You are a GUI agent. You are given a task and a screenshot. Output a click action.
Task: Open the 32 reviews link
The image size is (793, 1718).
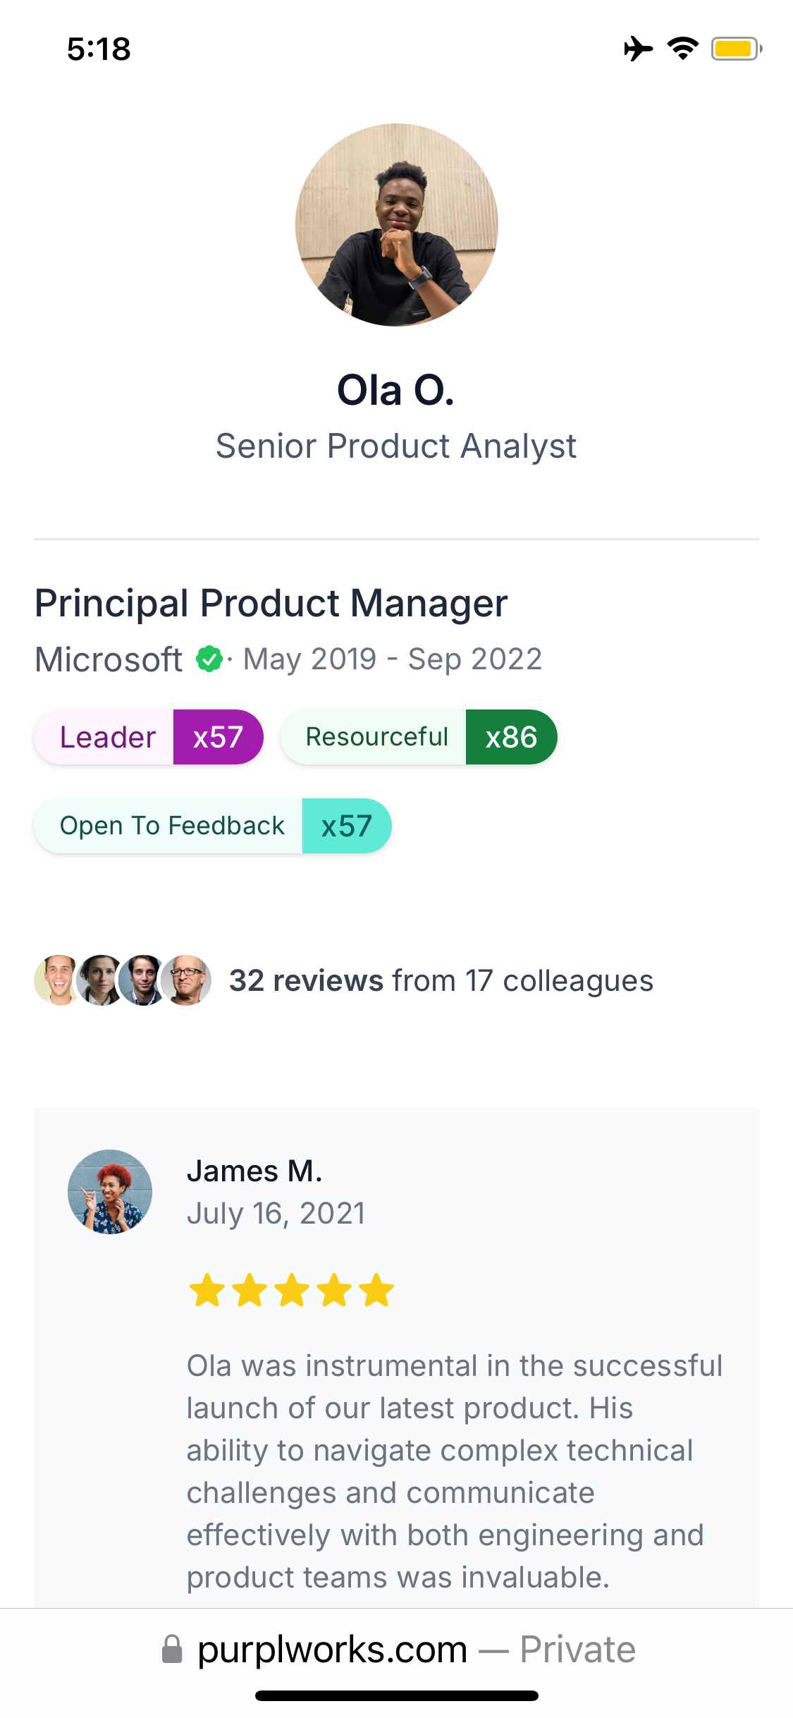(x=306, y=980)
